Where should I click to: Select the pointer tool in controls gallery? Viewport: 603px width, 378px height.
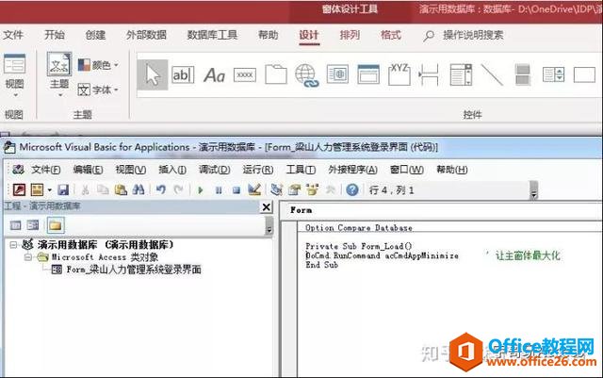[153, 74]
